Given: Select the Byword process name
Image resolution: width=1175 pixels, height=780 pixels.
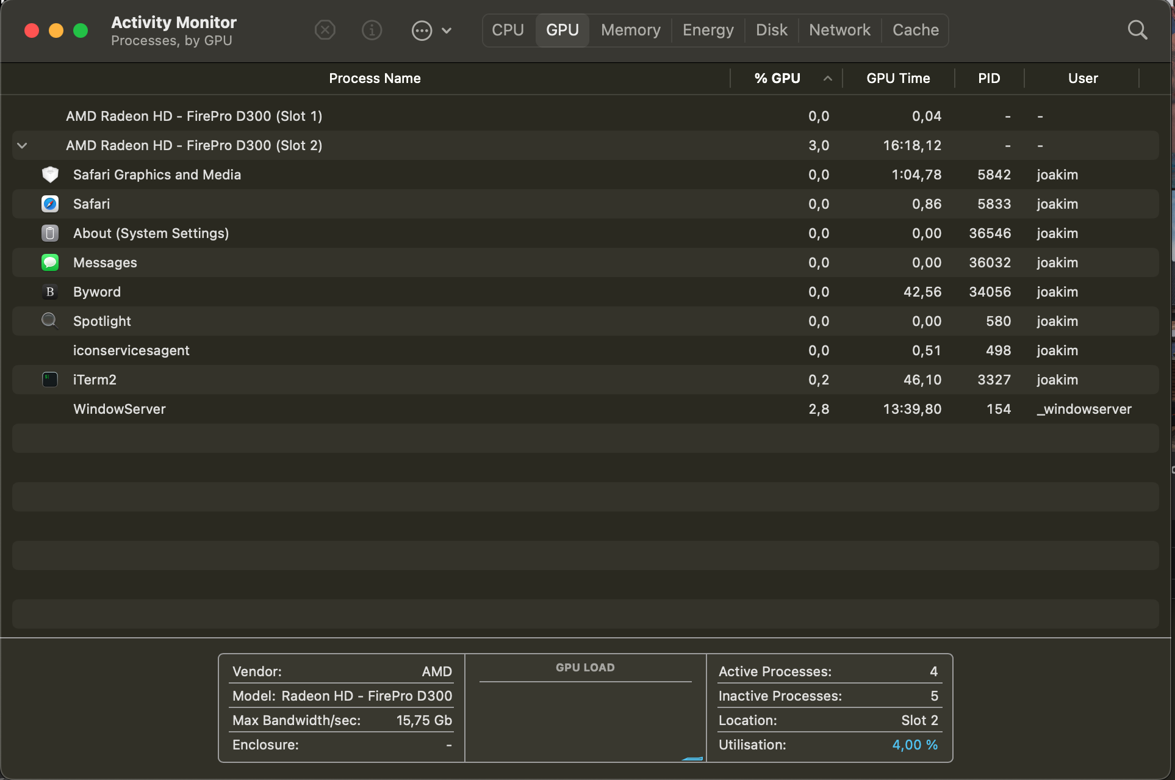Looking at the screenshot, I should click(97, 292).
